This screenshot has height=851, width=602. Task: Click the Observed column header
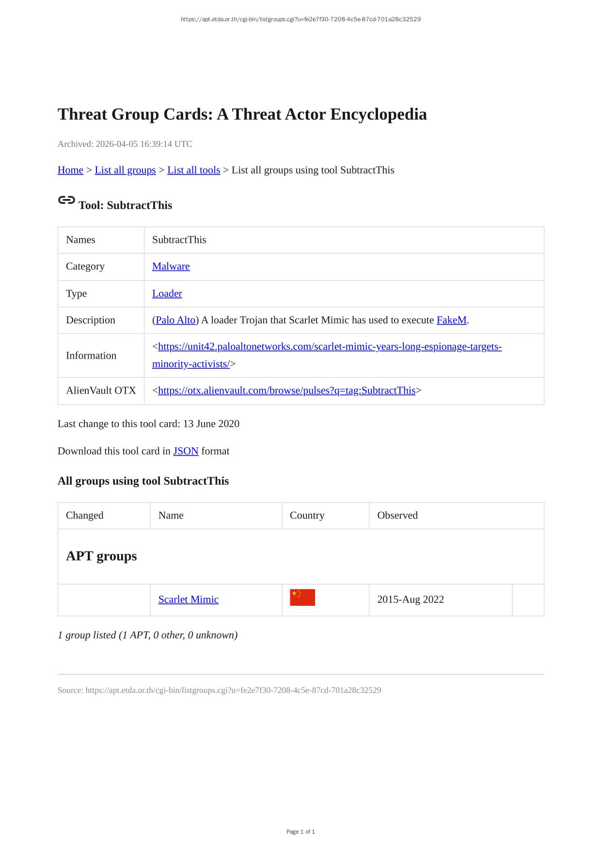click(397, 516)
